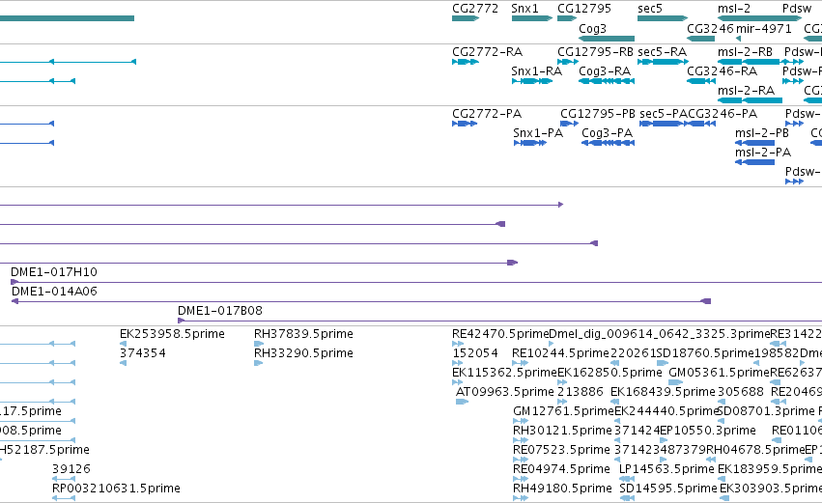Open the DME1-017H10 clone label
The image size is (822, 503).
coord(54,272)
